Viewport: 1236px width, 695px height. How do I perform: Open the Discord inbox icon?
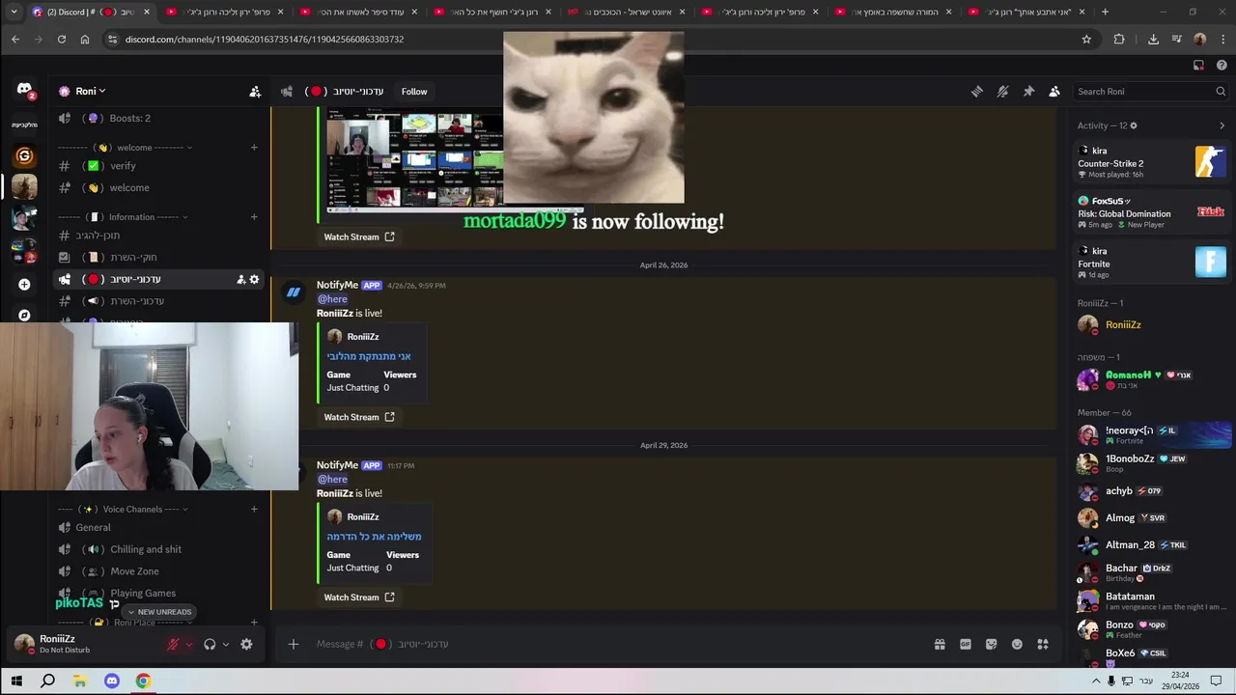tap(1198, 66)
